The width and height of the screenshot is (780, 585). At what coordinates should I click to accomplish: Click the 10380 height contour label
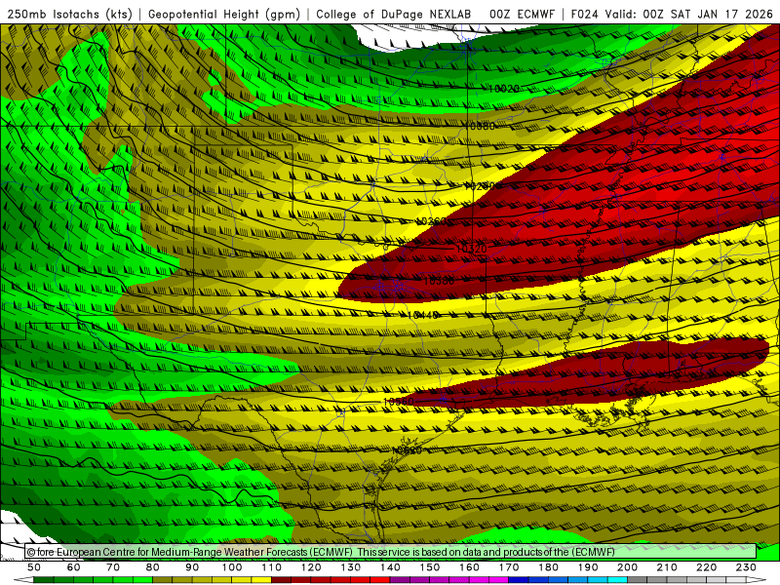pyautogui.click(x=439, y=281)
